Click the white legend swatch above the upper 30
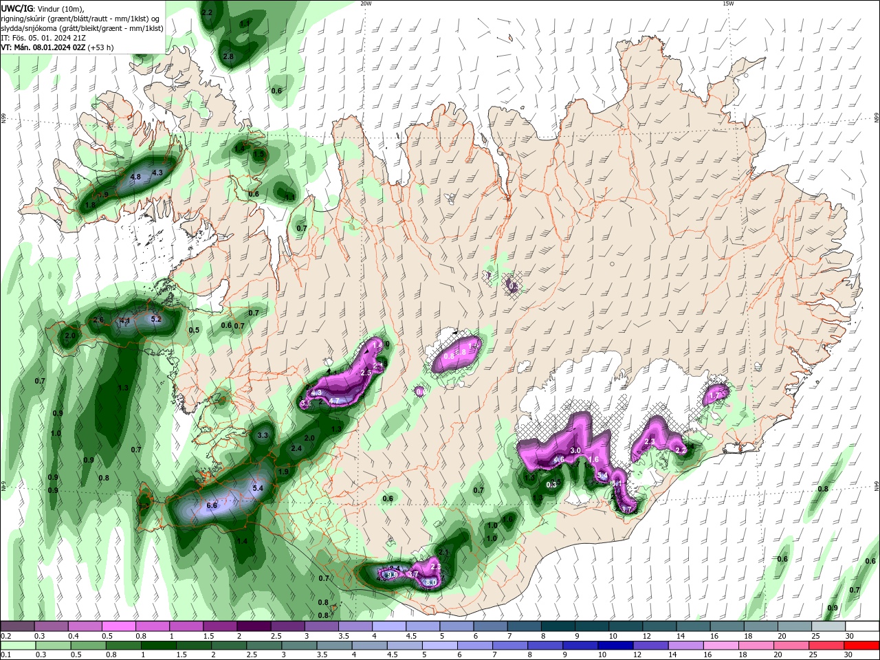This screenshot has width=880, height=660. coord(861,626)
